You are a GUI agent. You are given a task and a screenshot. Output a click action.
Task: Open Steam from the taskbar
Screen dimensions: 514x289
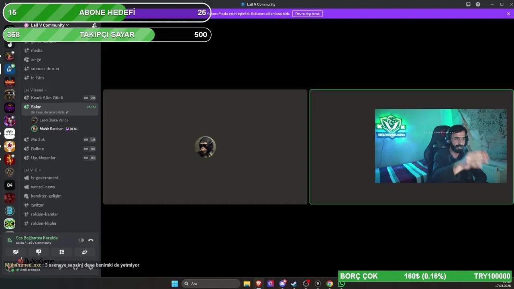[x=294, y=284]
